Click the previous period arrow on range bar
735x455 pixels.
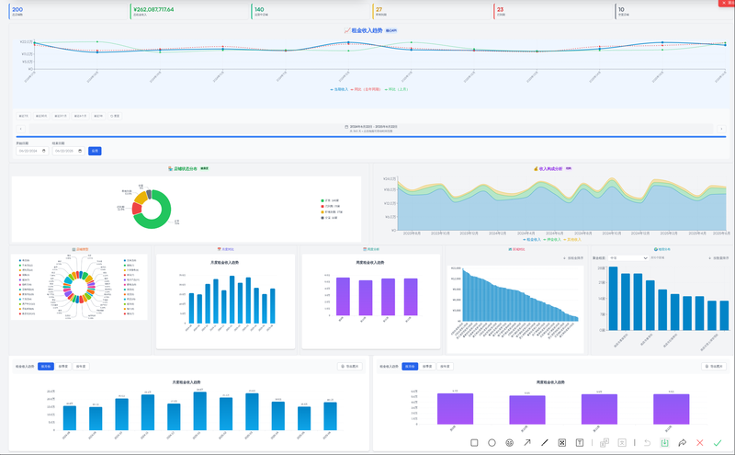[x=20, y=129]
